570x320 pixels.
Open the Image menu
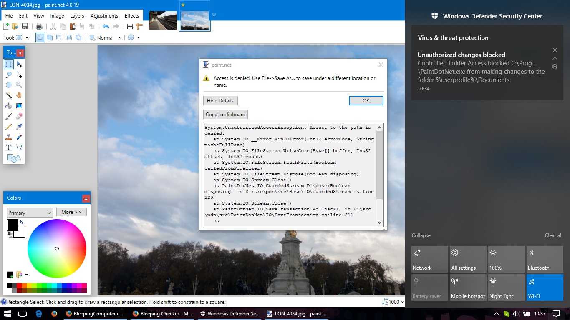point(57,16)
